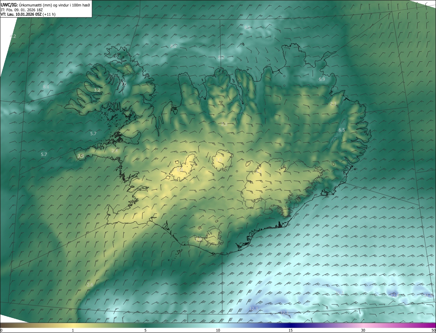The image size is (436, 333).
Task: Click the '15' tick label on the color scale
Action: [291, 330]
